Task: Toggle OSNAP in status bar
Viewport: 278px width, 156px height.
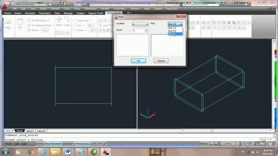Action: point(57,144)
